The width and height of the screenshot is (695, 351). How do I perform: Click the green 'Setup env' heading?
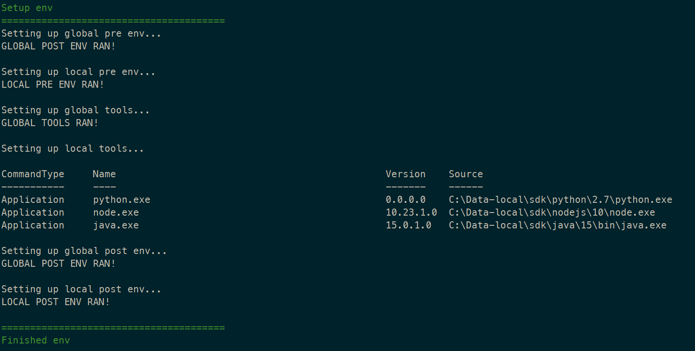[27, 8]
